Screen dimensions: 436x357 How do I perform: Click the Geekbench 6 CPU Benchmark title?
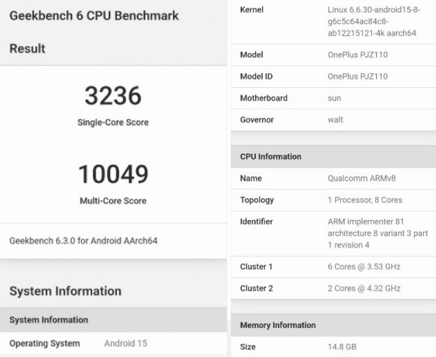pyautogui.click(x=94, y=16)
